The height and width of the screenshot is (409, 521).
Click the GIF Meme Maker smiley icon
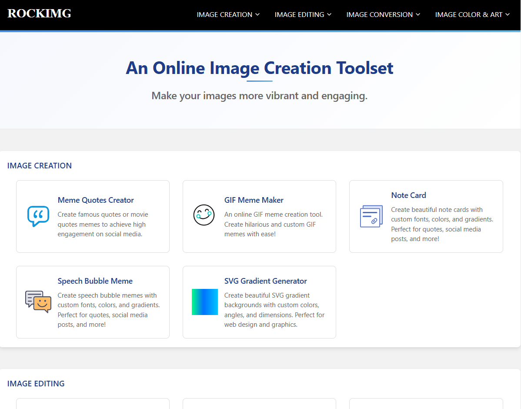tap(204, 215)
